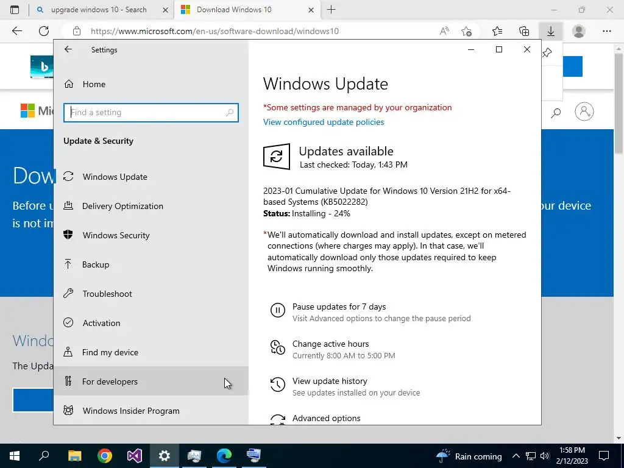Open Edge tab actions menu

pyautogui.click(x=15, y=10)
